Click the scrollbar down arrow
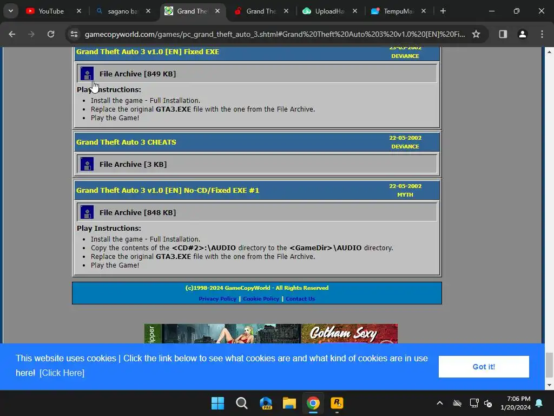Image resolution: width=554 pixels, height=416 pixels. (549, 385)
